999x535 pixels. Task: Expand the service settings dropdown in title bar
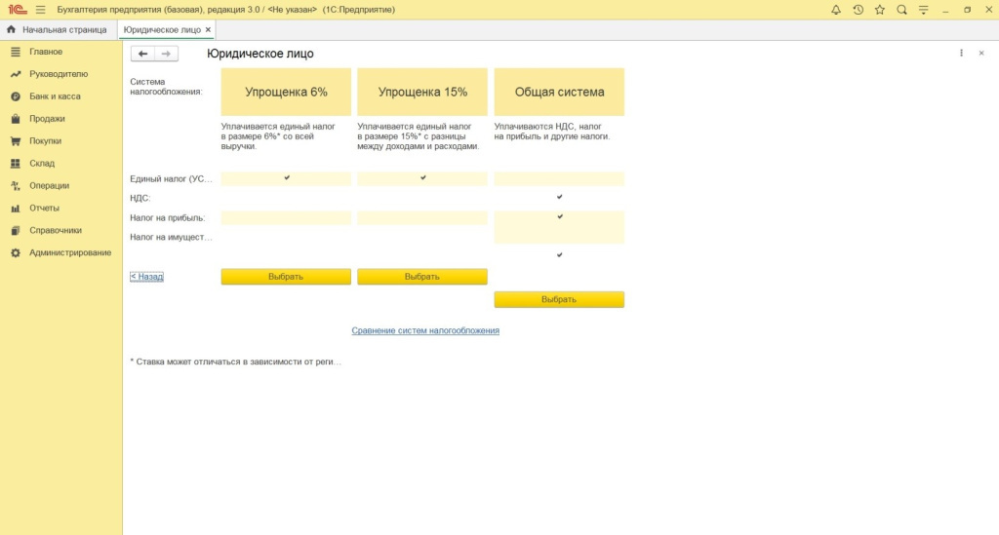point(923,10)
